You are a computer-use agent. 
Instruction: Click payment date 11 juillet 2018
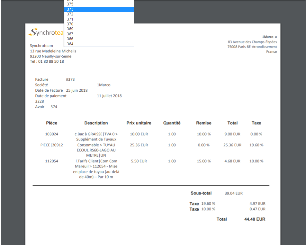[x=109, y=96]
